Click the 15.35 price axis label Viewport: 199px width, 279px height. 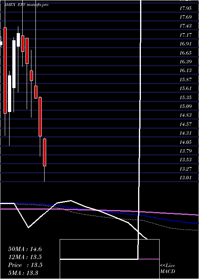coord(185,98)
